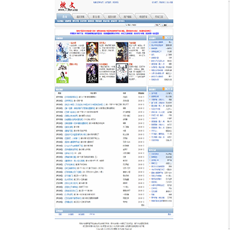The height and width of the screenshot is (230, 230).
Task: Open the green-framed girl book cover
Action: click(63, 73)
